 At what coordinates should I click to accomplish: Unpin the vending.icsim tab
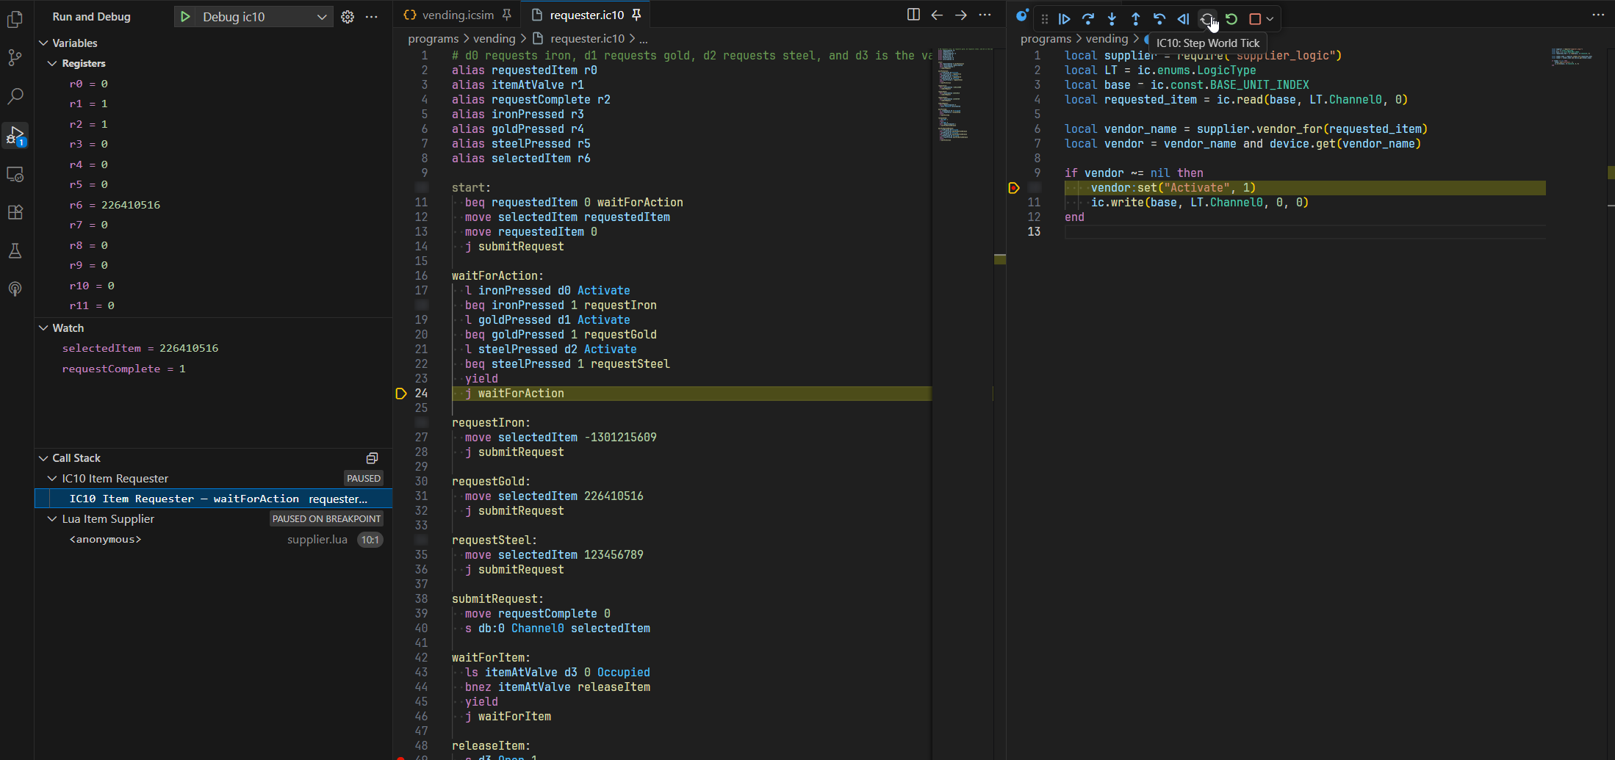tap(506, 15)
